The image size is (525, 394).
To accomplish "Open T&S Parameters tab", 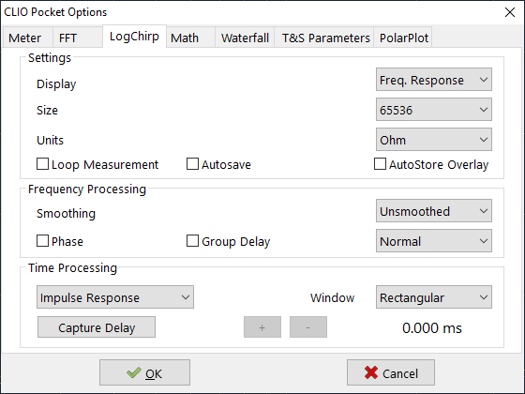I will [324, 38].
